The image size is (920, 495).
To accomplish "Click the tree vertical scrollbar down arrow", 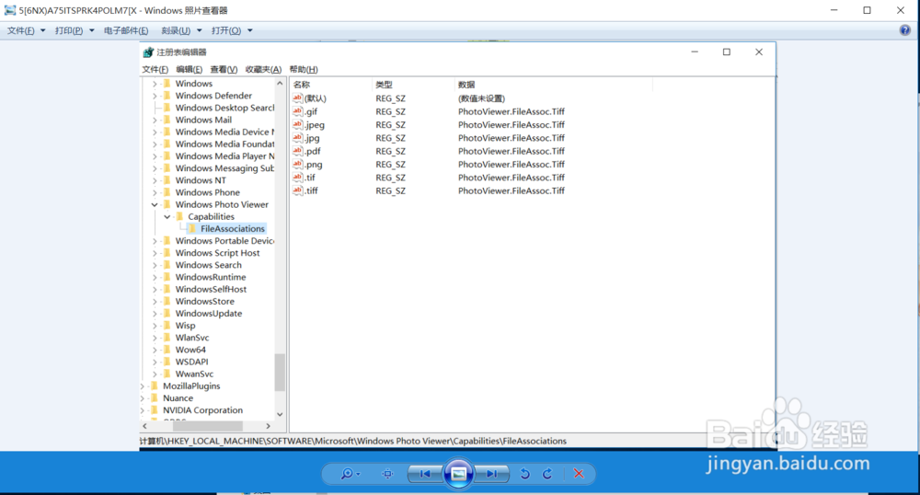I will point(280,414).
